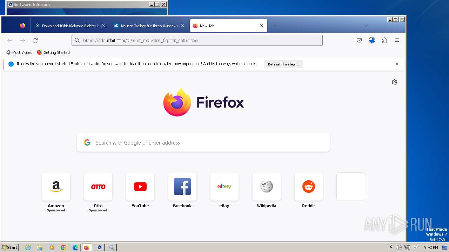The image size is (449, 252).
Task: Save page to Pocket icon
Action: [x=359, y=40]
